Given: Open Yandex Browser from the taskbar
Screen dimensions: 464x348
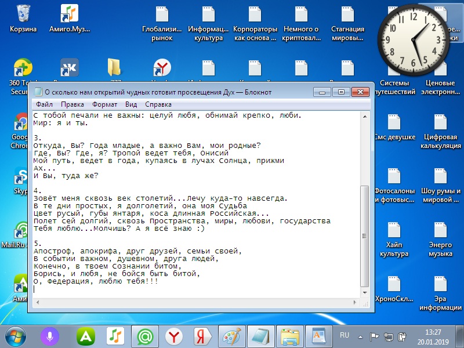Looking at the screenshot, I should (x=173, y=336).
